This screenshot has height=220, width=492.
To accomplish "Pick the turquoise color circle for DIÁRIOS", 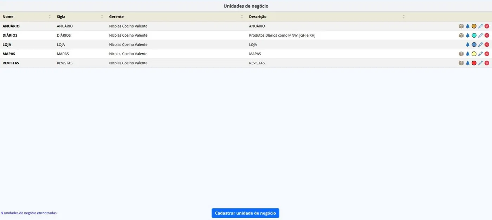I will tap(474, 35).
